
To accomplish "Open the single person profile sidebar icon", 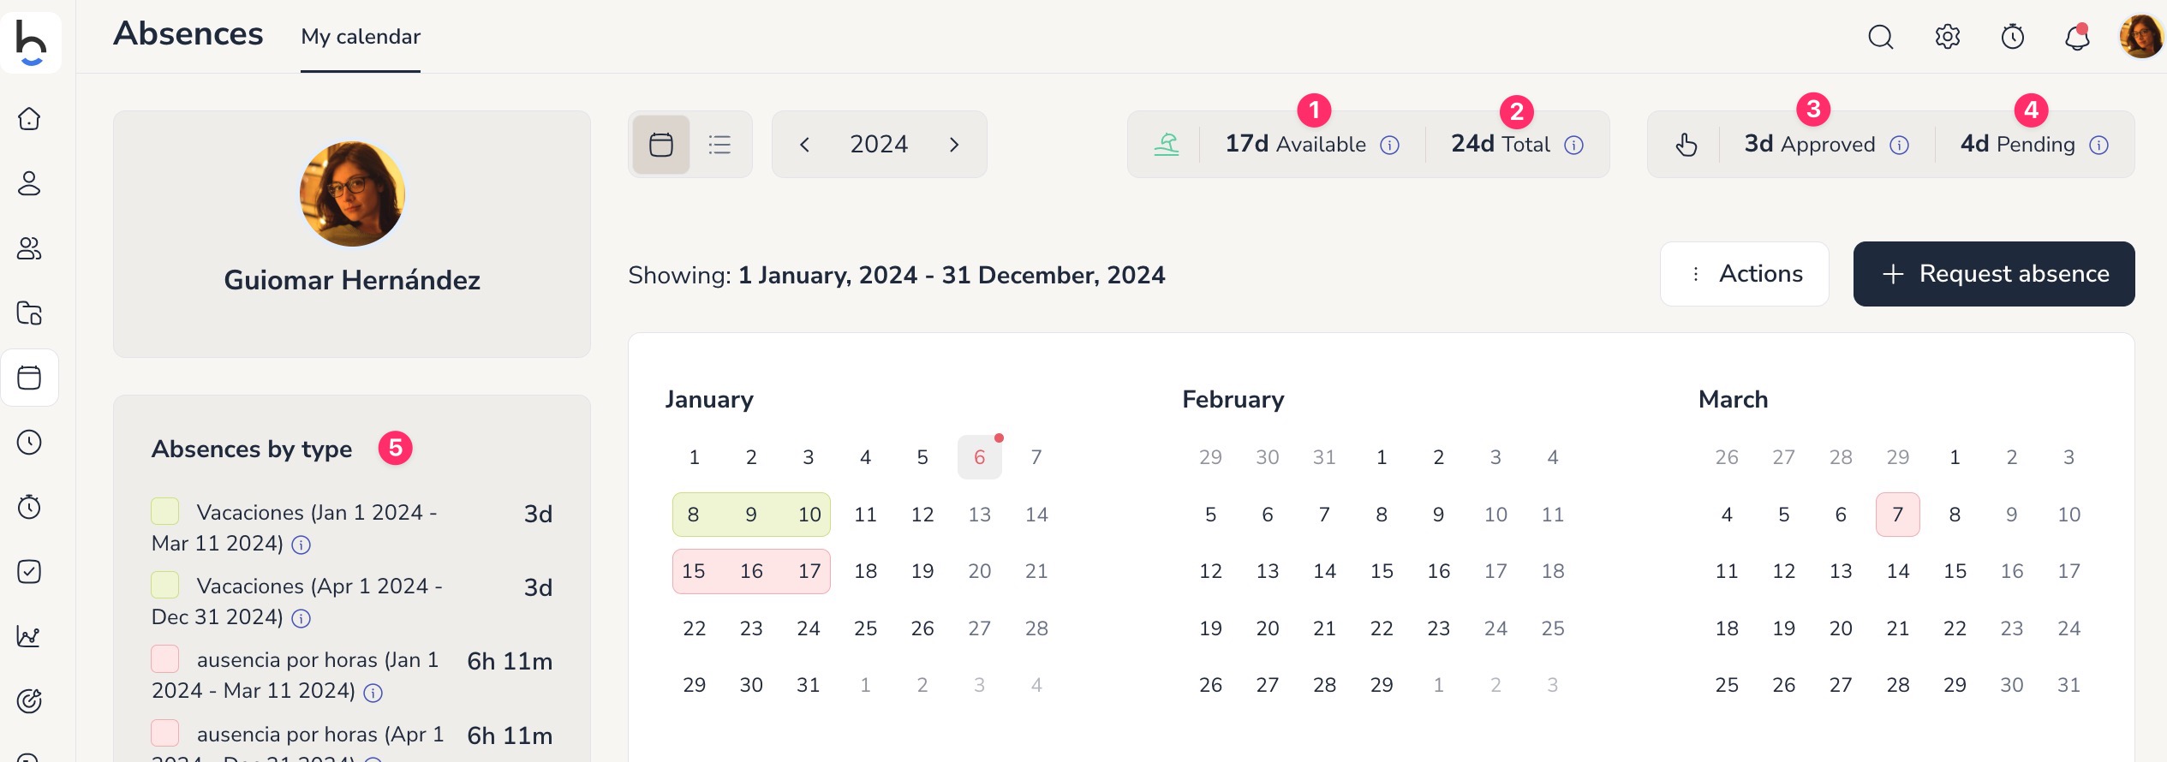I will (29, 183).
